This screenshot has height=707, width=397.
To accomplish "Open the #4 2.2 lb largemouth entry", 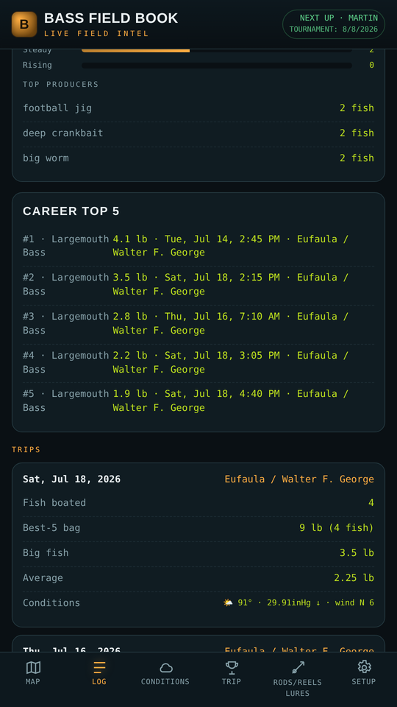I will point(198,362).
